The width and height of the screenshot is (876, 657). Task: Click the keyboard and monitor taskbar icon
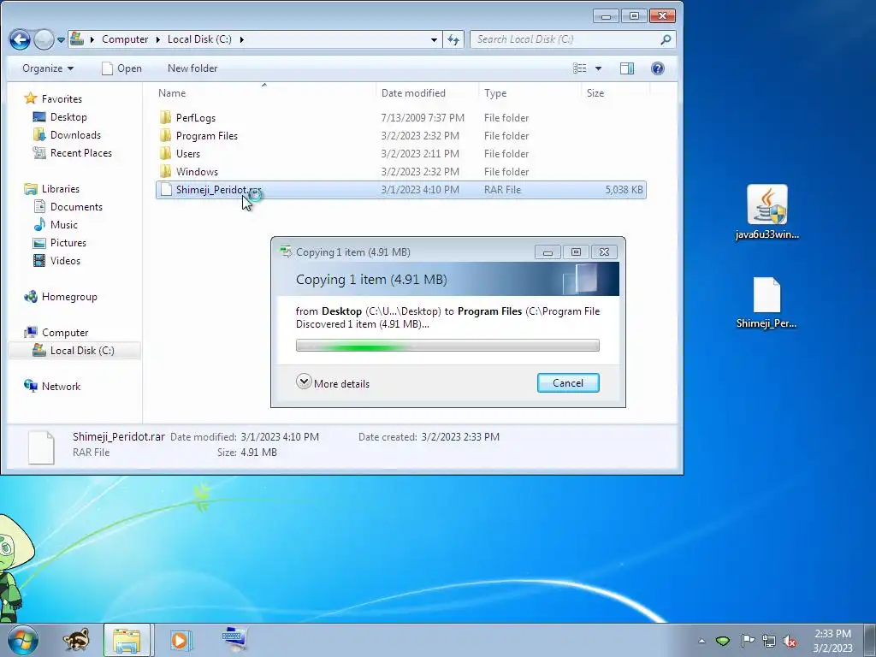234,640
